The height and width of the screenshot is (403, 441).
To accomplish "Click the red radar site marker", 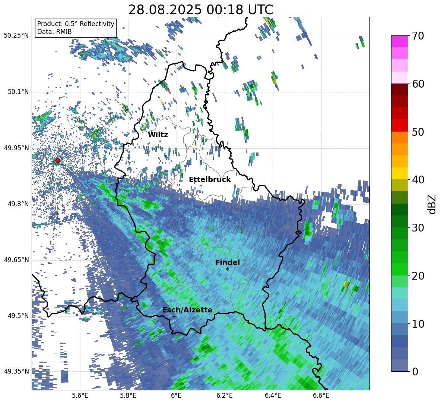I will point(58,161).
